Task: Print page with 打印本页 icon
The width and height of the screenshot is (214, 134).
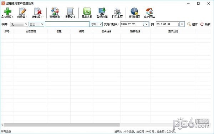Action: click(117, 11)
